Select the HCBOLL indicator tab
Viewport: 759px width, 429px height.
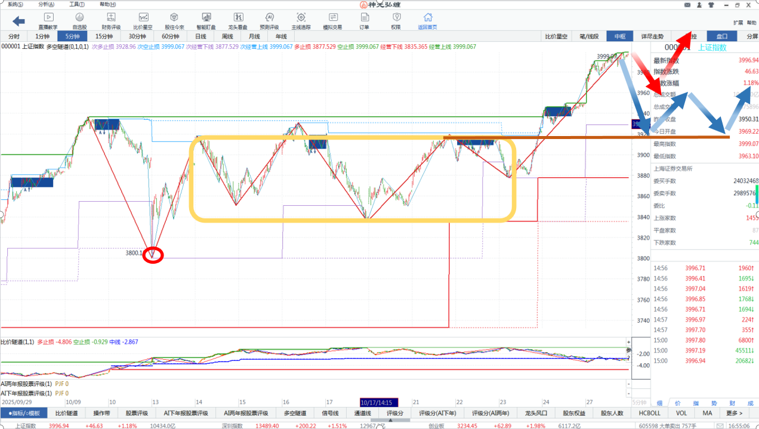point(649,413)
